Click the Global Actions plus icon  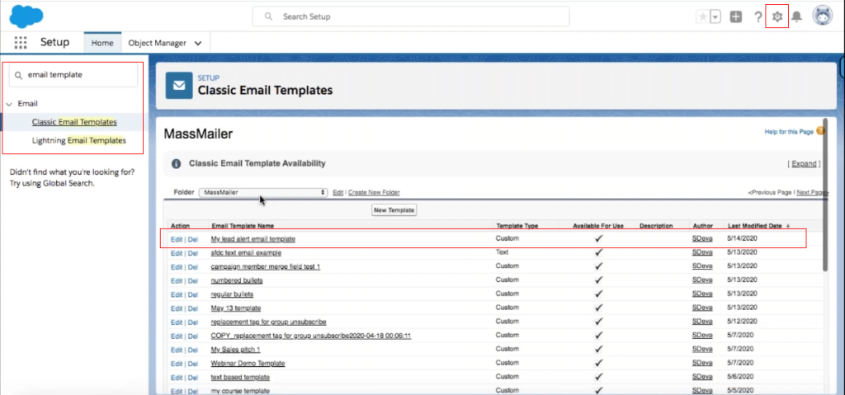coord(735,16)
